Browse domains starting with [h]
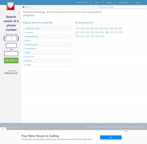This screenshot has height=144, width=147. (111, 28)
